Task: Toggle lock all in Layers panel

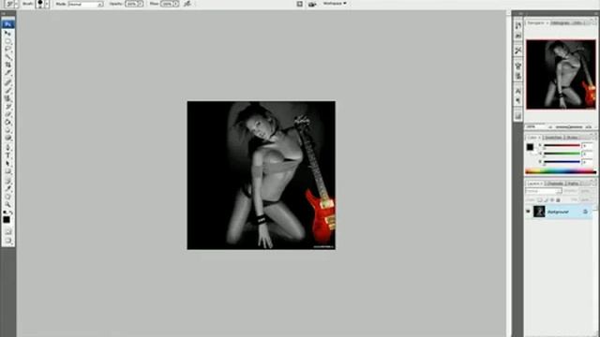Action: [558, 200]
